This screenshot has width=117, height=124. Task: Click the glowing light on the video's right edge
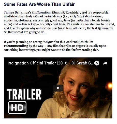point(110,85)
